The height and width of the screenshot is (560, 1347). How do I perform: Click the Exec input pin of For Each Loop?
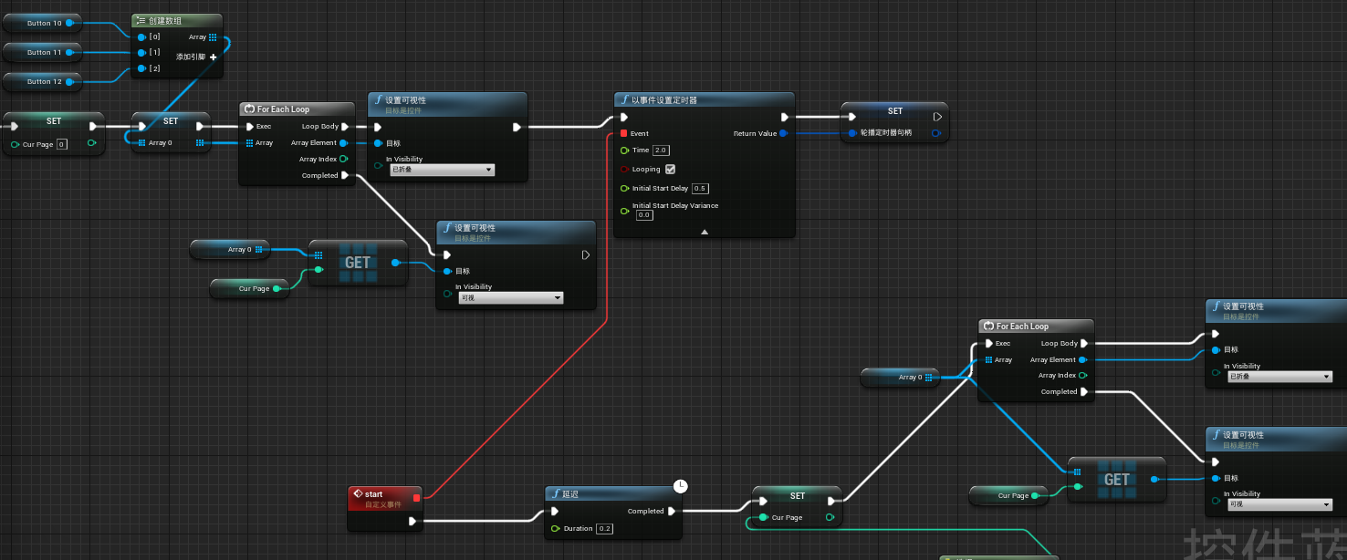tap(248, 126)
